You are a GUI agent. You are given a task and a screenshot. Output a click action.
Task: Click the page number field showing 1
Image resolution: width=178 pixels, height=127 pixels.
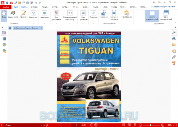pyautogui.click(x=76, y=125)
